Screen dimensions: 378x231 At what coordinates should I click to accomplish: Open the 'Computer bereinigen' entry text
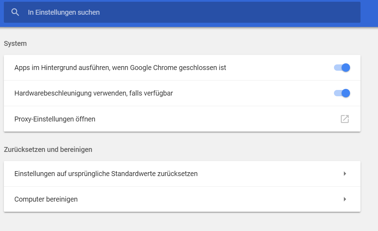pos(46,199)
